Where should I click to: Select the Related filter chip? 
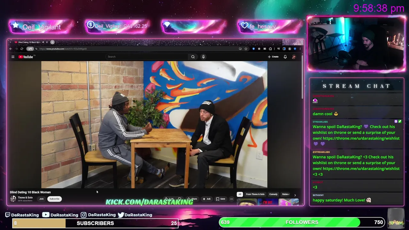click(286, 194)
